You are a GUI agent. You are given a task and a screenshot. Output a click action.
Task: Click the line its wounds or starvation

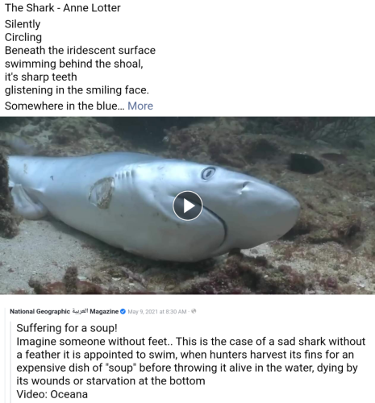(110, 380)
